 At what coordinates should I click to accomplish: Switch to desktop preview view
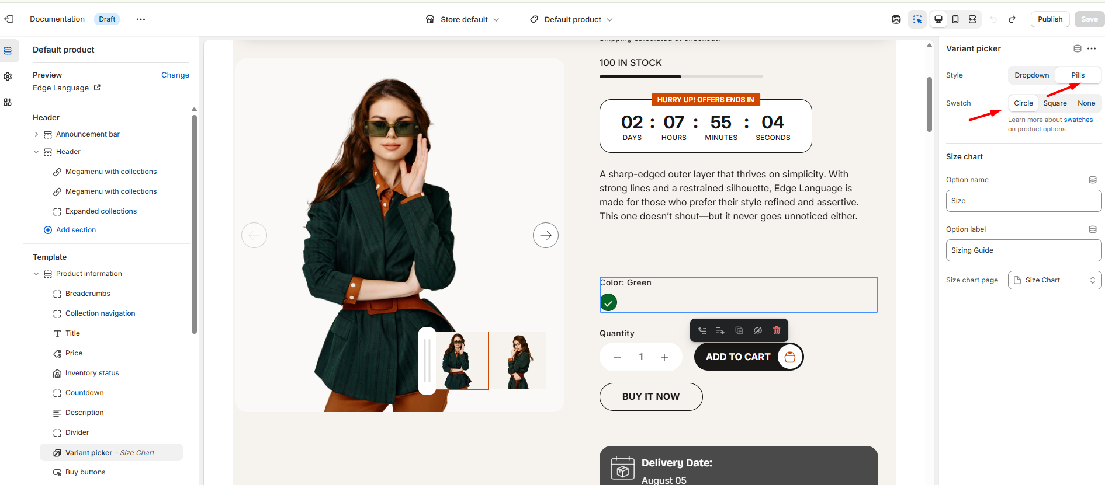[x=938, y=19]
